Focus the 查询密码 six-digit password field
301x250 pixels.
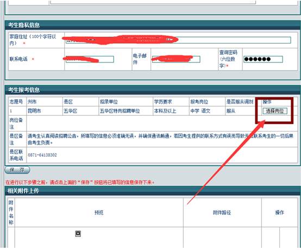click(263, 59)
